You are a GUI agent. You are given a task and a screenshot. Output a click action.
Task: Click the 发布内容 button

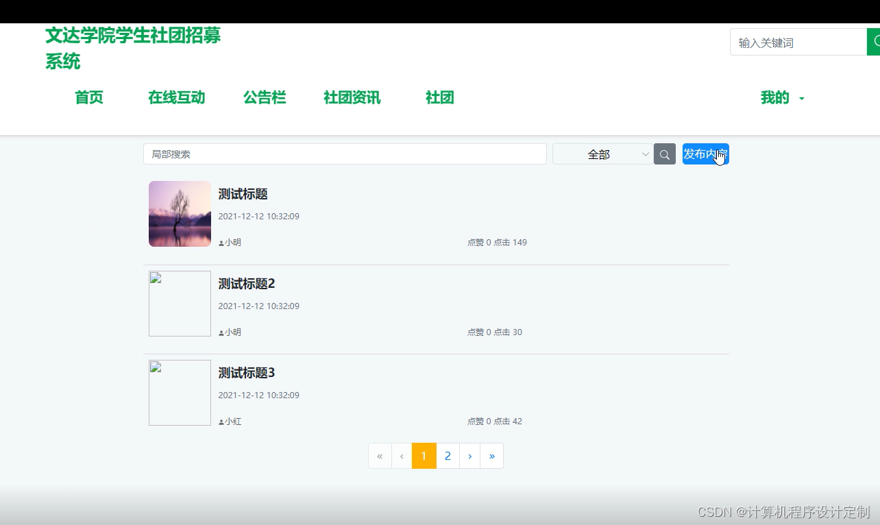click(706, 154)
